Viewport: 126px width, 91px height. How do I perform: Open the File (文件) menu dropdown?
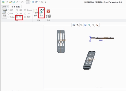point(5,7)
